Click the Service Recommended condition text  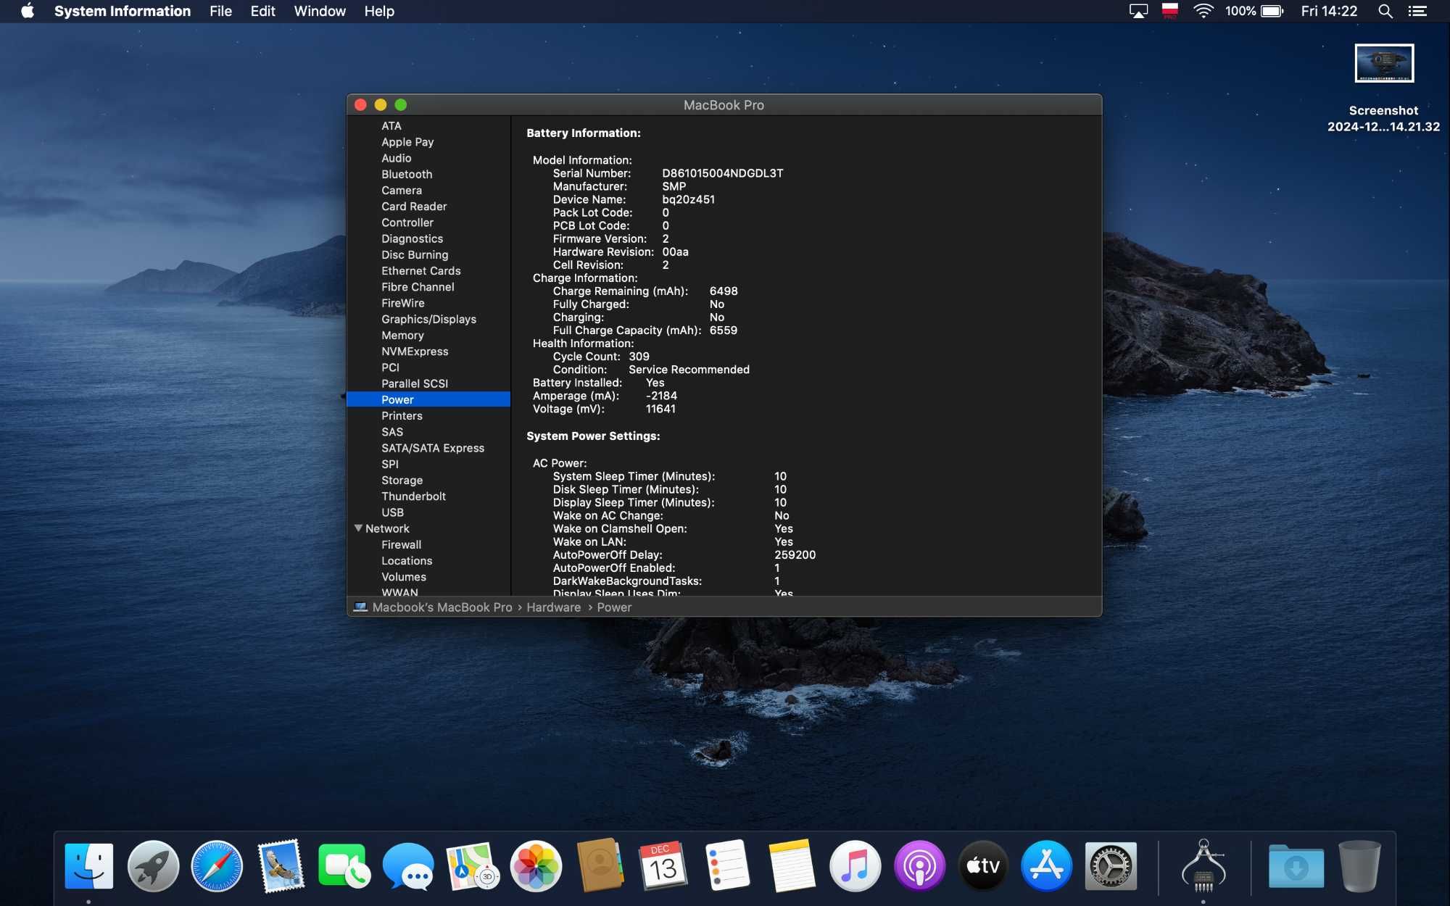click(689, 370)
